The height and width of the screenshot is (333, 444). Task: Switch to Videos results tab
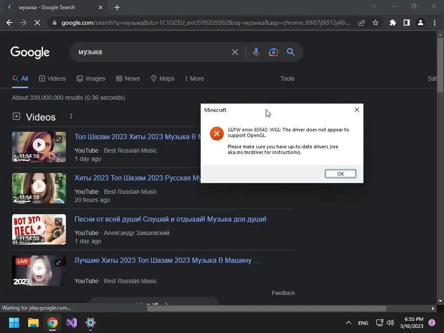tap(52, 79)
